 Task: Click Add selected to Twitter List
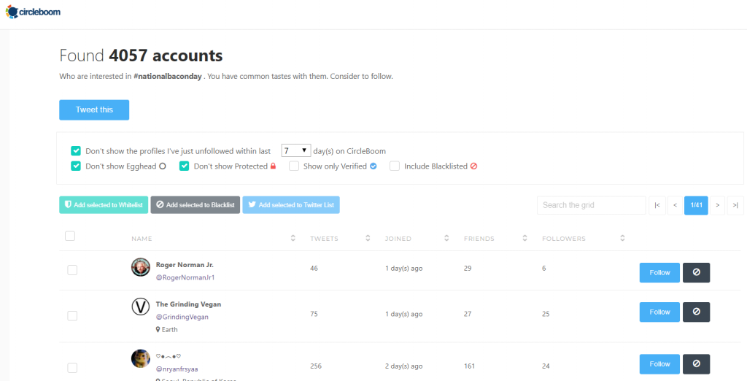[x=291, y=205]
